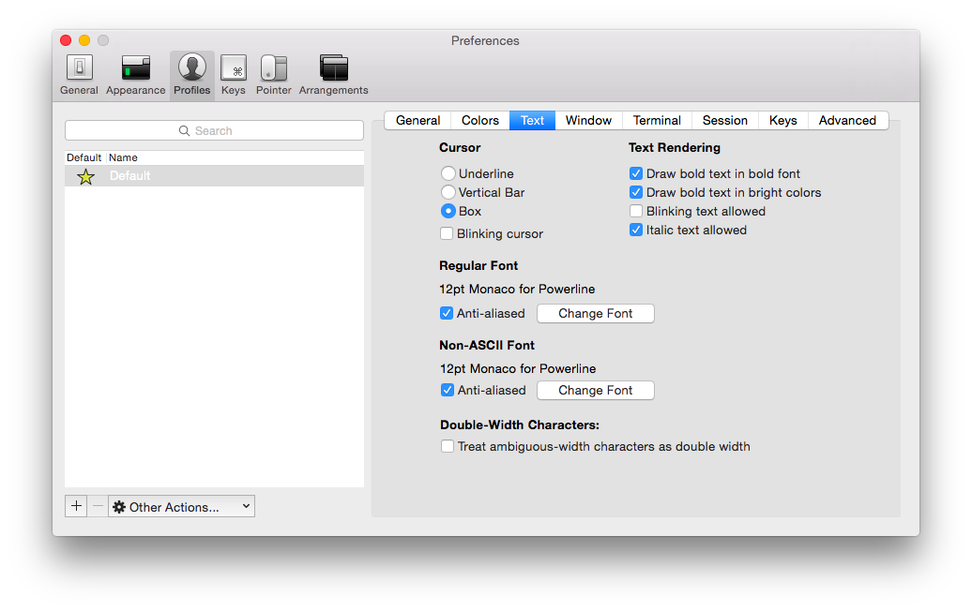Switch to the Window tab

[588, 120]
